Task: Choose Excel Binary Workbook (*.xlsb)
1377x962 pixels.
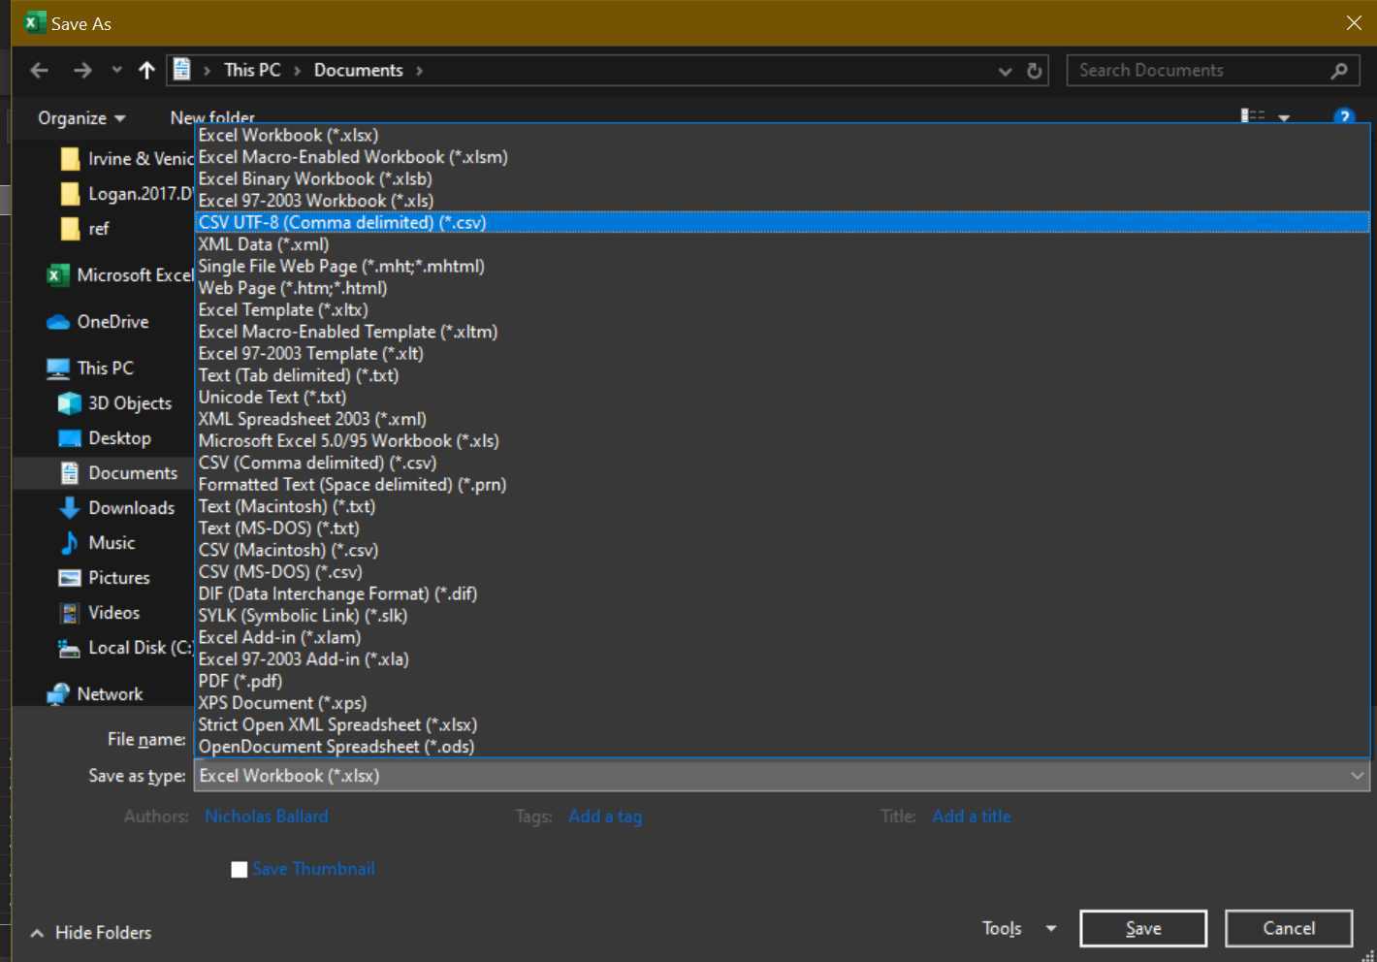Action: [782, 179]
